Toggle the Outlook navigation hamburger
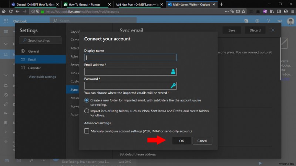296x166 pixels. click(x=6, y=31)
